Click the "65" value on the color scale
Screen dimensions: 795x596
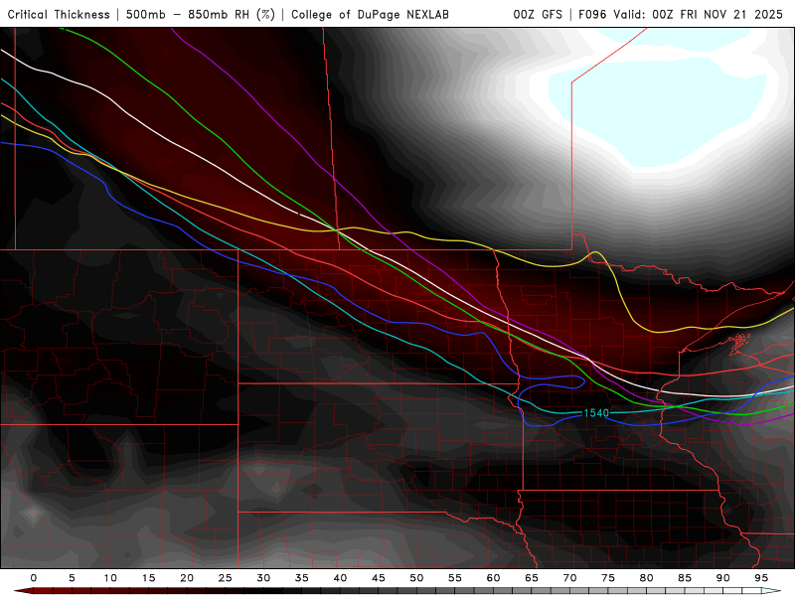pos(532,578)
